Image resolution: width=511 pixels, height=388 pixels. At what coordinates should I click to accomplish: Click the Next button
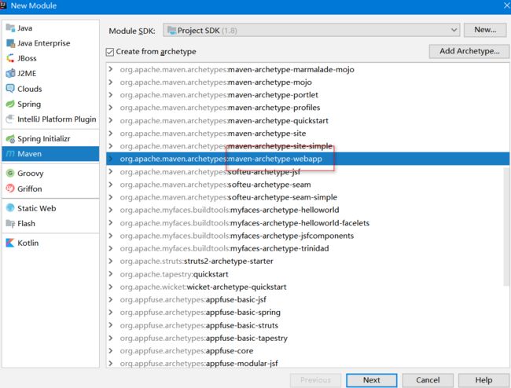372,380
